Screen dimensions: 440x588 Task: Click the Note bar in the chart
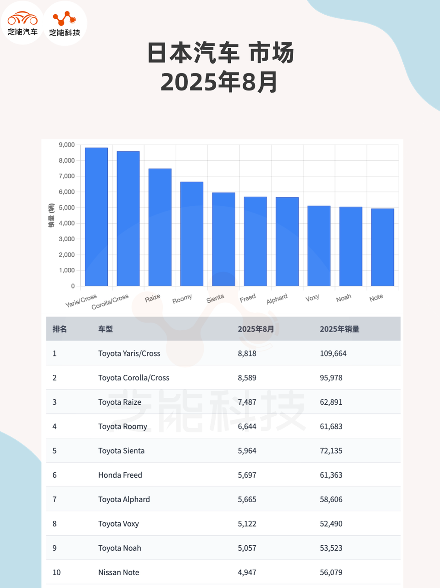click(x=383, y=247)
